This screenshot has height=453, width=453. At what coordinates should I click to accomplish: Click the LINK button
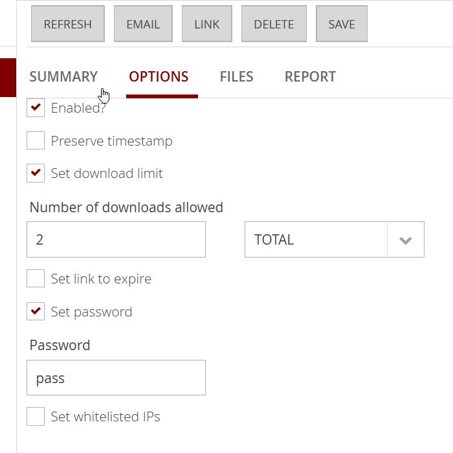pyautogui.click(x=206, y=25)
